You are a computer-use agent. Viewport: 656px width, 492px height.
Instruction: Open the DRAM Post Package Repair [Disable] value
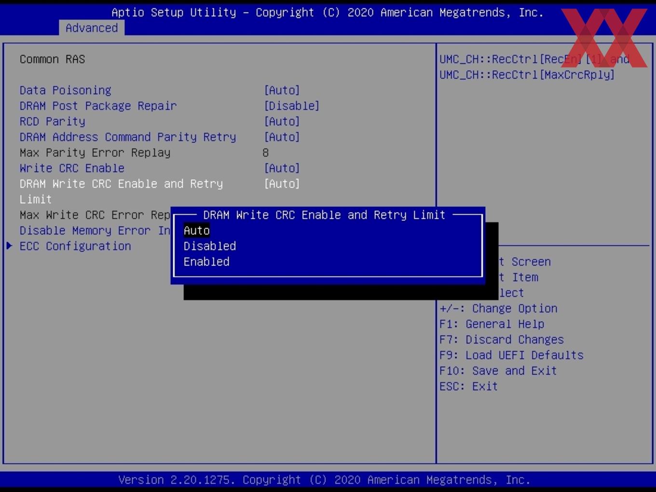point(291,106)
